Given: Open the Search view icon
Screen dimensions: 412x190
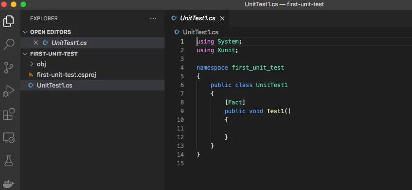Looking at the screenshot, I should [x=8, y=44].
